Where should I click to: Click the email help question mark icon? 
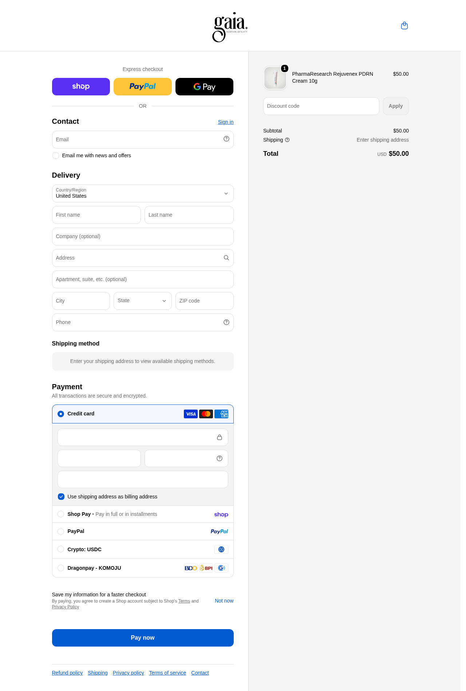[x=226, y=139]
